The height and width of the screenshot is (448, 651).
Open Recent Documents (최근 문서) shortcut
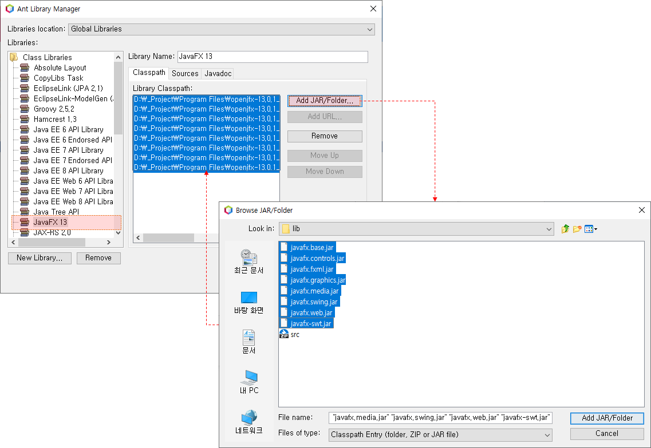pos(248,261)
